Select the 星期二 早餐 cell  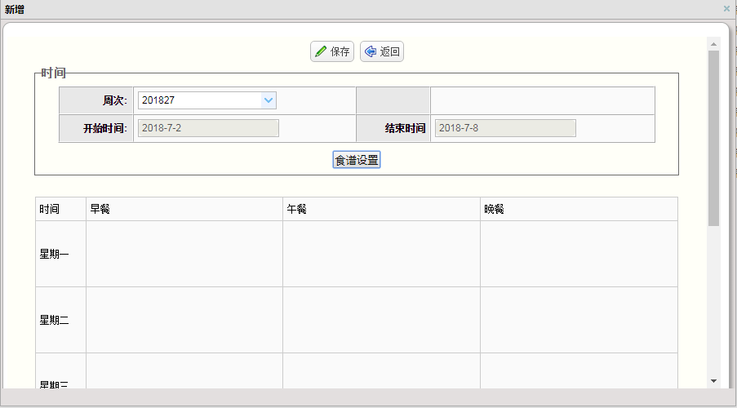pos(184,320)
